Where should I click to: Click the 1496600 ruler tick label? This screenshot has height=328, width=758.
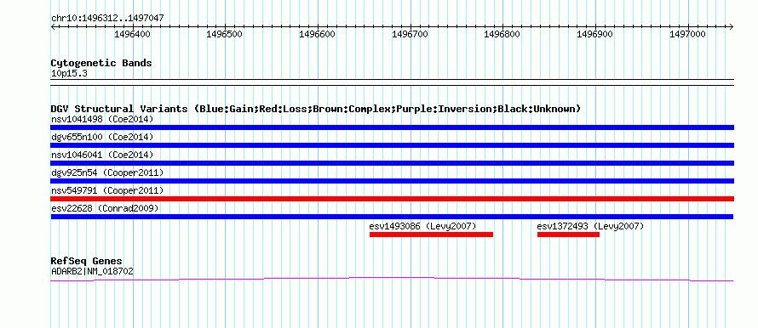pyautogui.click(x=317, y=34)
